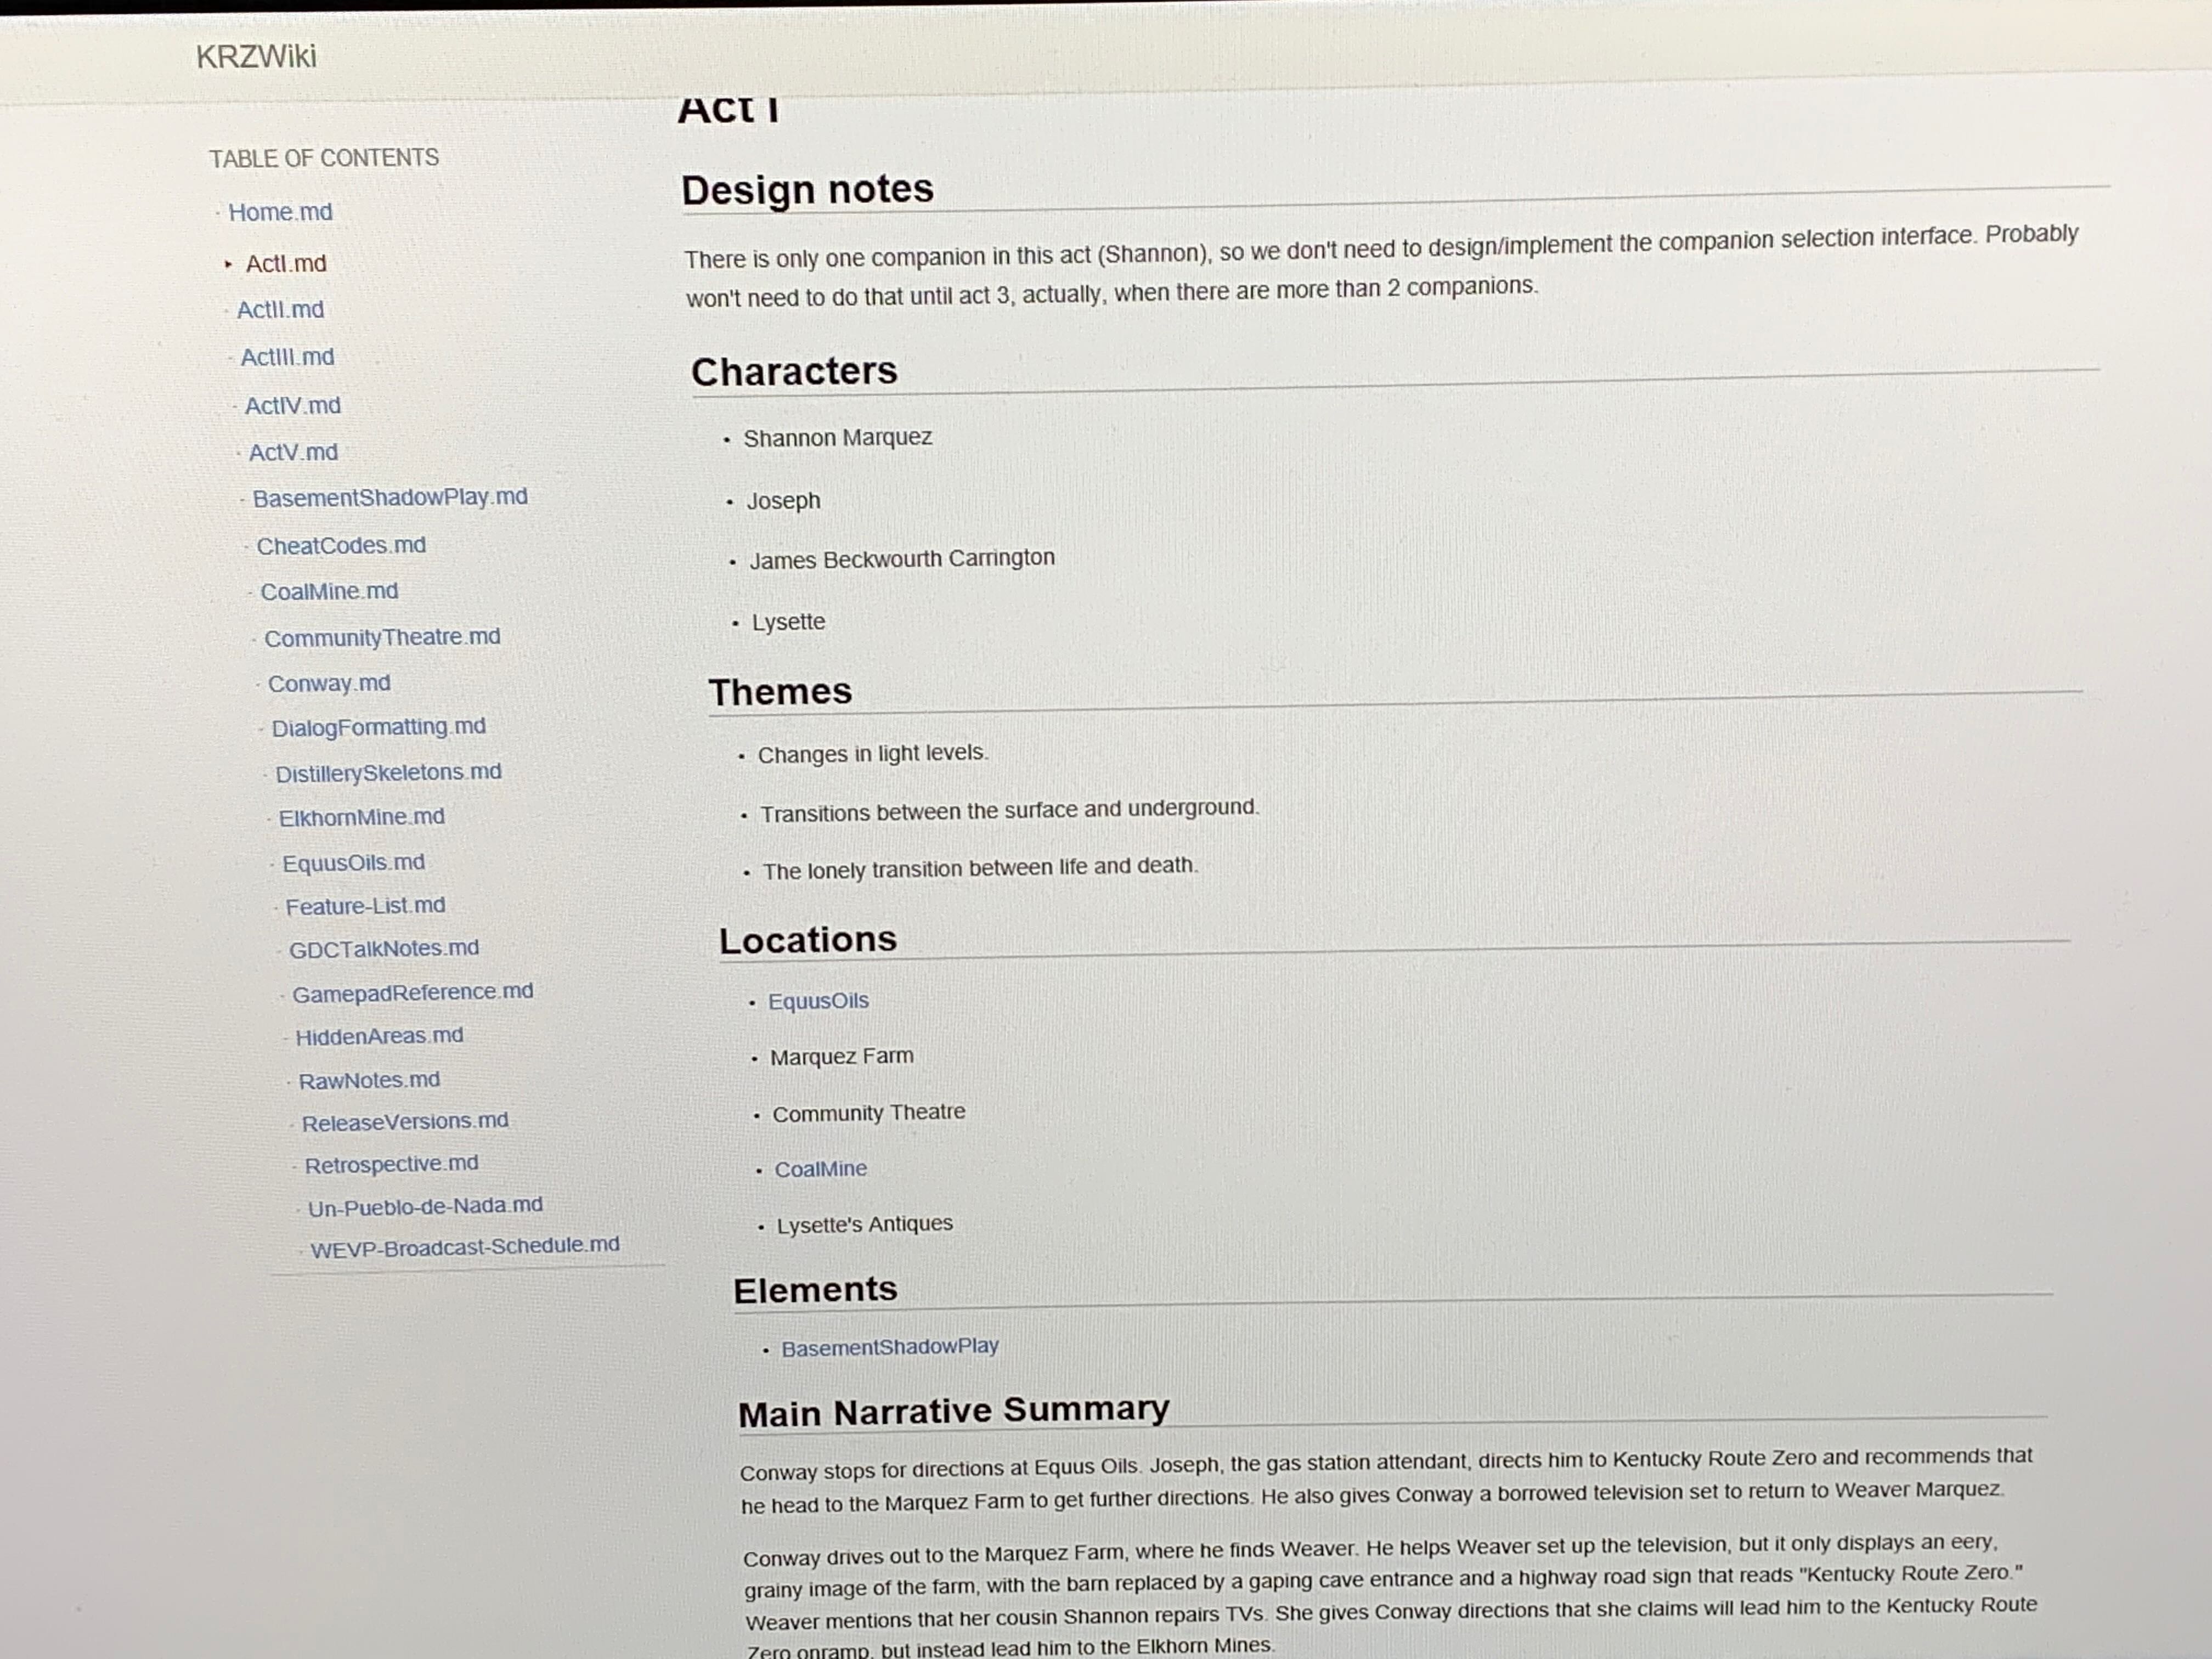Open ActII.md in table of contents

(x=280, y=310)
